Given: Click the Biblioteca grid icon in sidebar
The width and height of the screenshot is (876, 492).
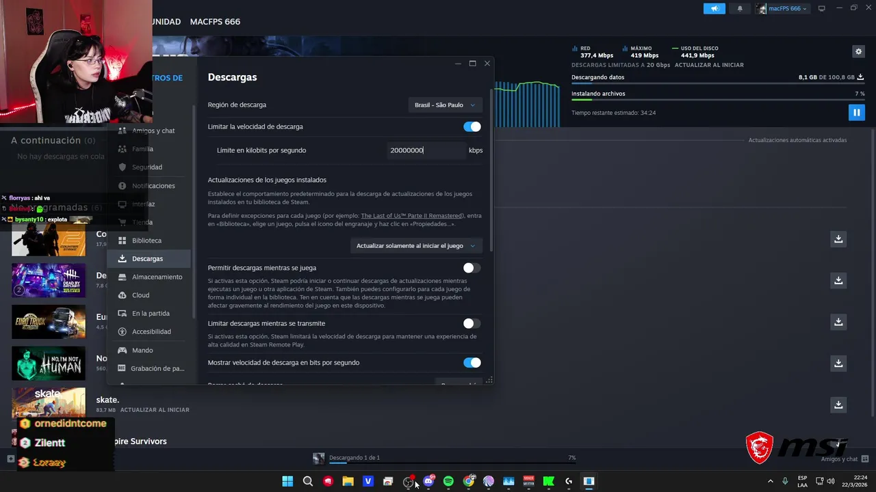Looking at the screenshot, I should pos(122,241).
